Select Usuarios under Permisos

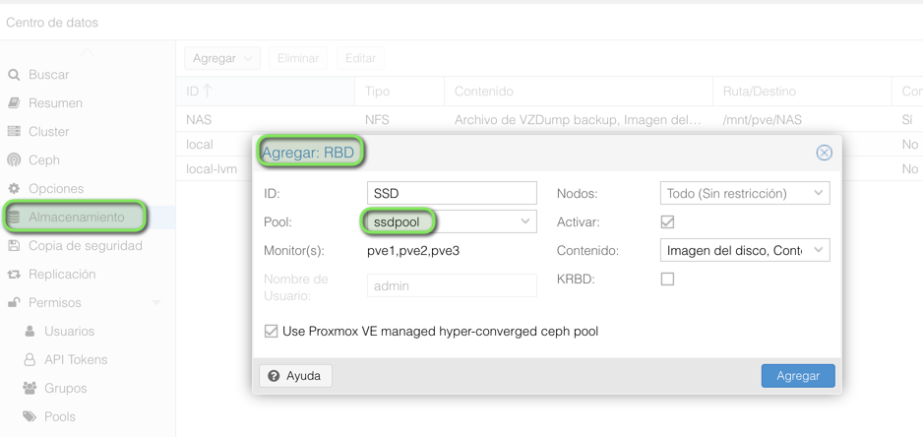pos(69,332)
